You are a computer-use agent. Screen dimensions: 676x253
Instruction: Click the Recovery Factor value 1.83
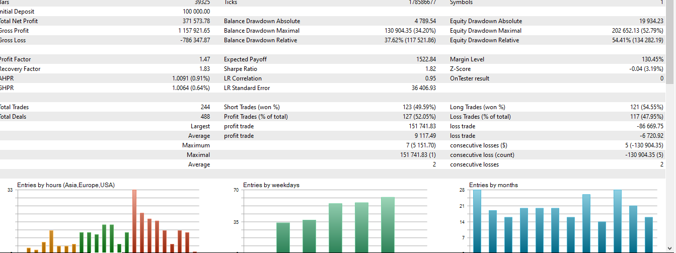coord(205,69)
